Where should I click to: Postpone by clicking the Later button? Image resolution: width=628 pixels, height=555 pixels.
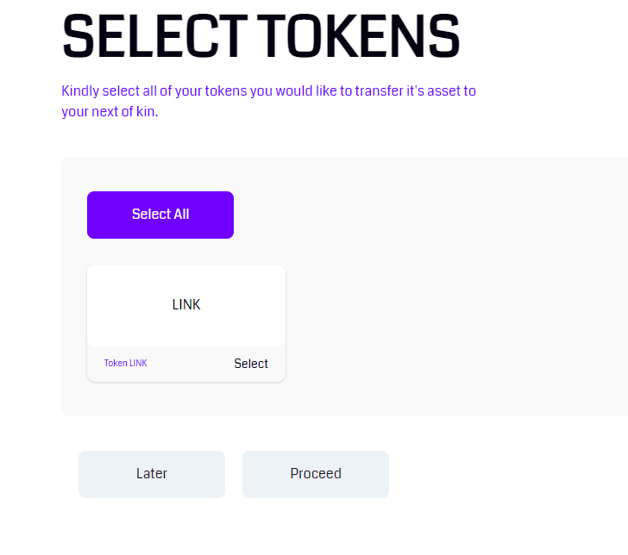(152, 474)
